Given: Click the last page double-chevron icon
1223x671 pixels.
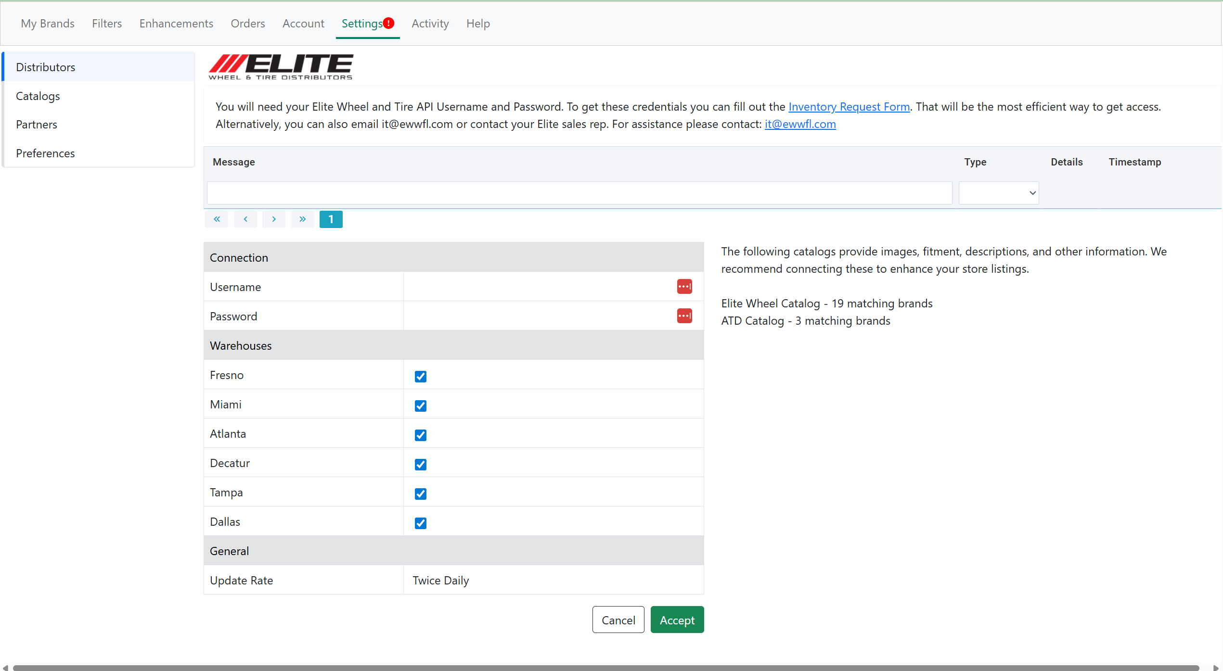Looking at the screenshot, I should pos(302,219).
